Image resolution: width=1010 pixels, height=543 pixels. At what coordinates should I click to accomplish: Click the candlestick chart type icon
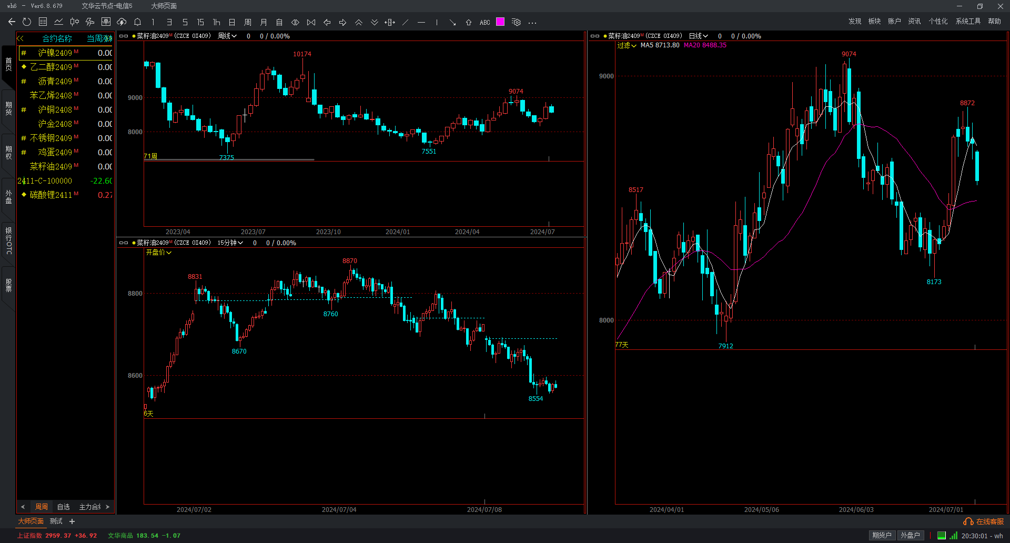click(74, 22)
